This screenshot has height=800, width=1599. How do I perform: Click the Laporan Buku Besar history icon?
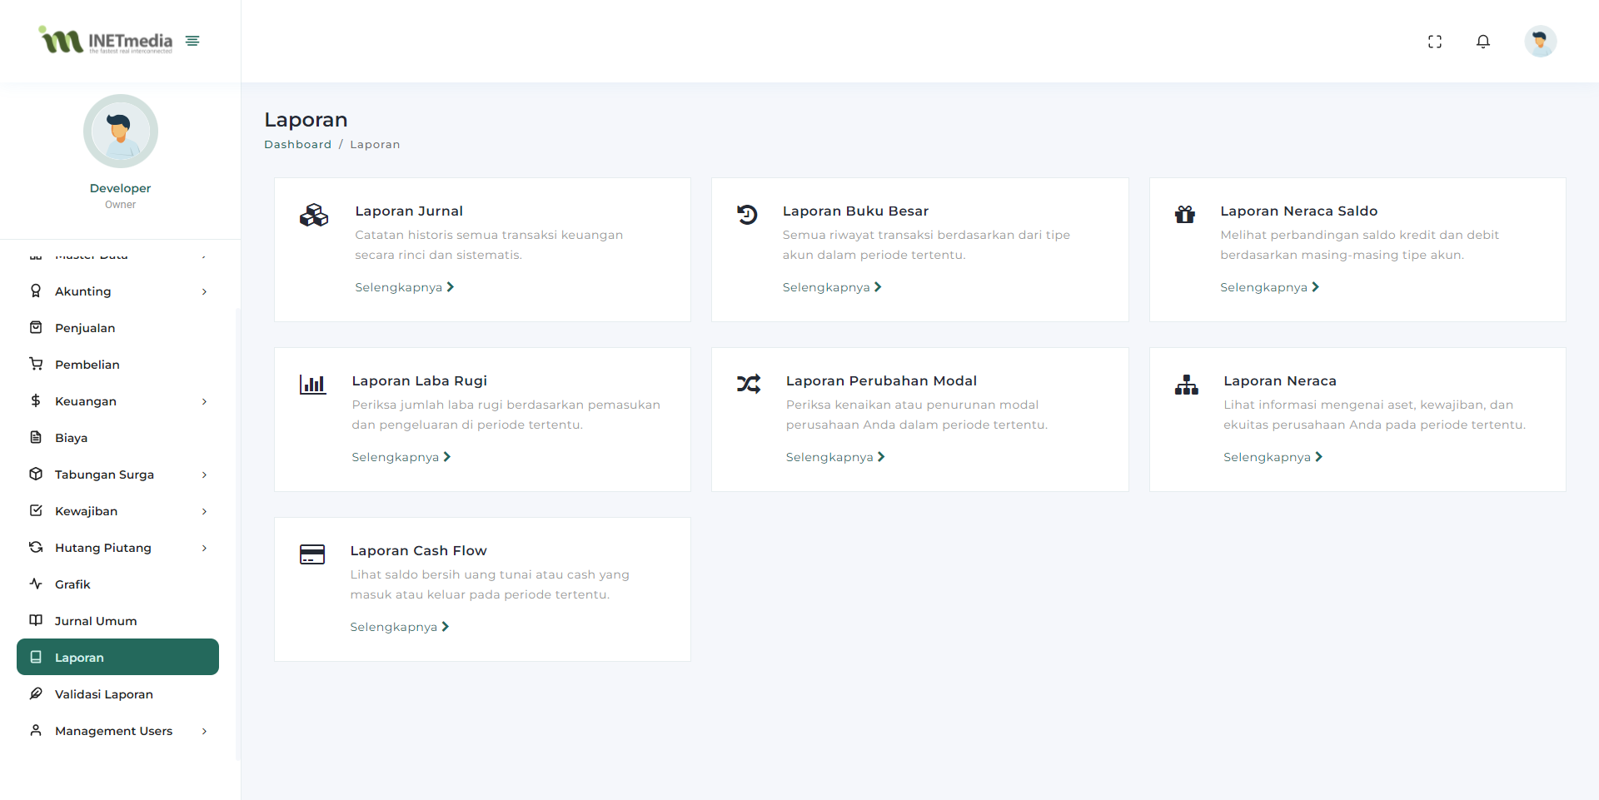(x=747, y=215)
